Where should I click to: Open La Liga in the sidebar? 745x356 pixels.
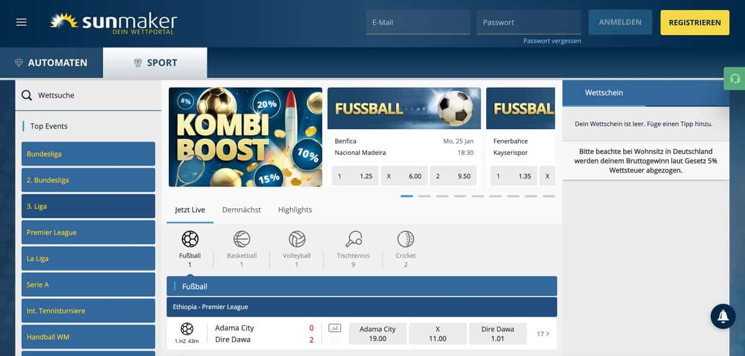pyautogui.click(x=88, y=258)
